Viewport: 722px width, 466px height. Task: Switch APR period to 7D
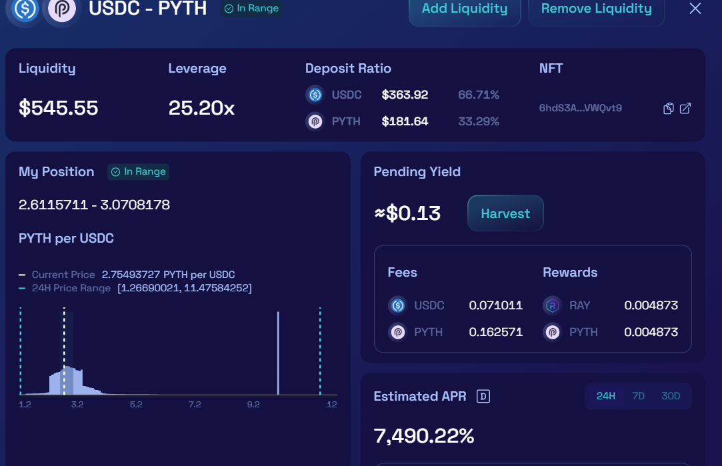click(x=638, y=396)
